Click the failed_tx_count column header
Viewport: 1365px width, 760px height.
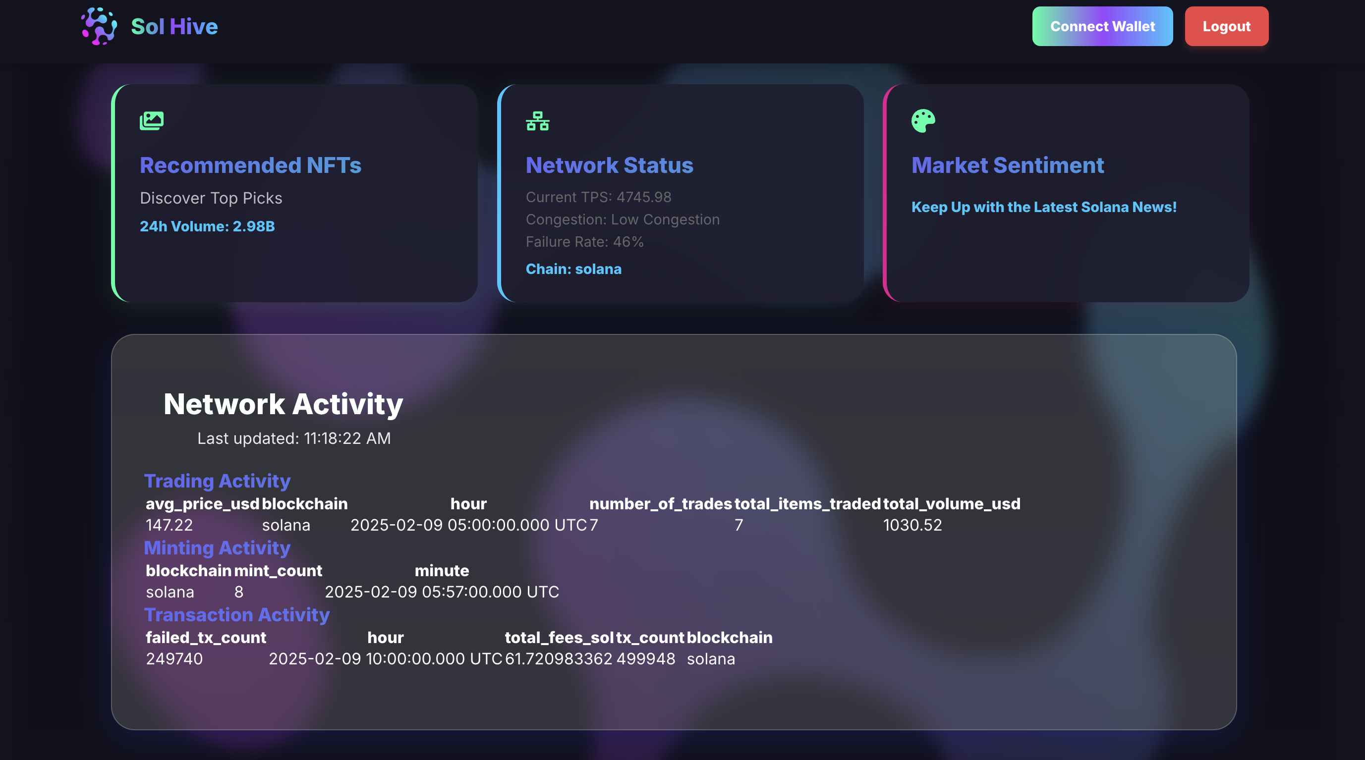point(206,638)
